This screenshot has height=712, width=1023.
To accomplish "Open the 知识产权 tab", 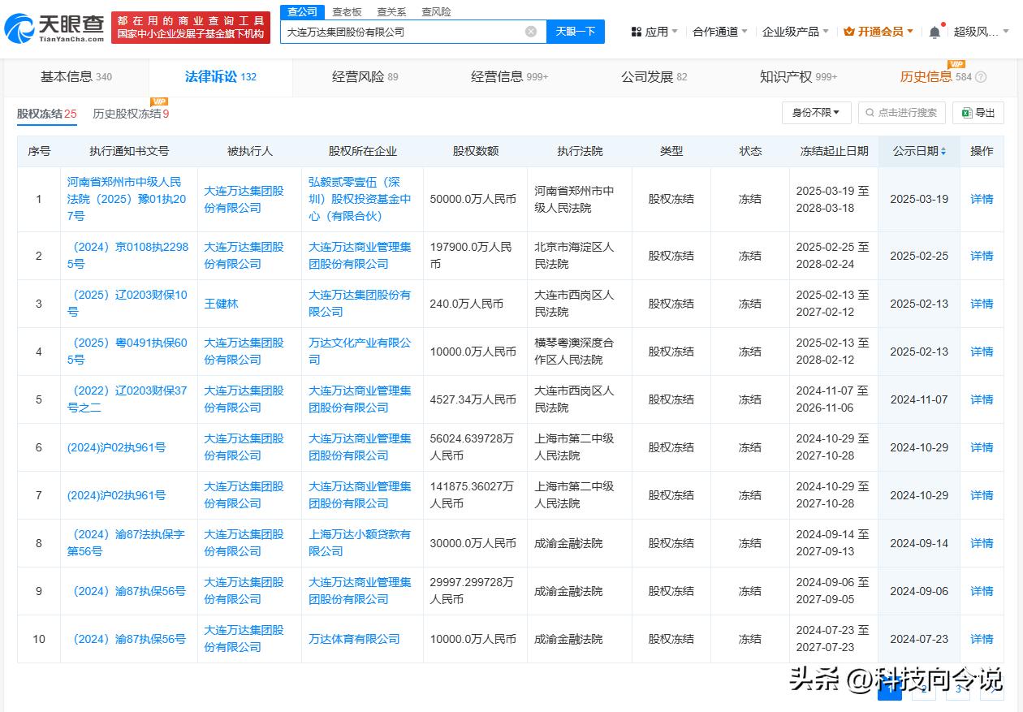I will coord(798,77).
